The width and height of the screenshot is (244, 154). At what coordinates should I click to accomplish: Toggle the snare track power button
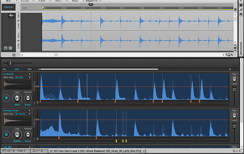pyautogui.click(x=6, y=134)
